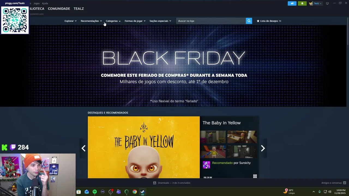View the dark room screenshot thumbnail
349x196 pixels.
coord(242,152)
